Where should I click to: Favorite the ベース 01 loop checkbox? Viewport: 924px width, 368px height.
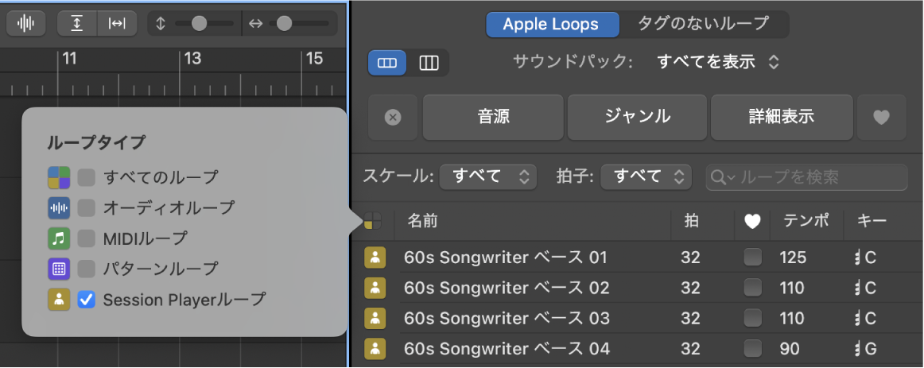[752, 258]
